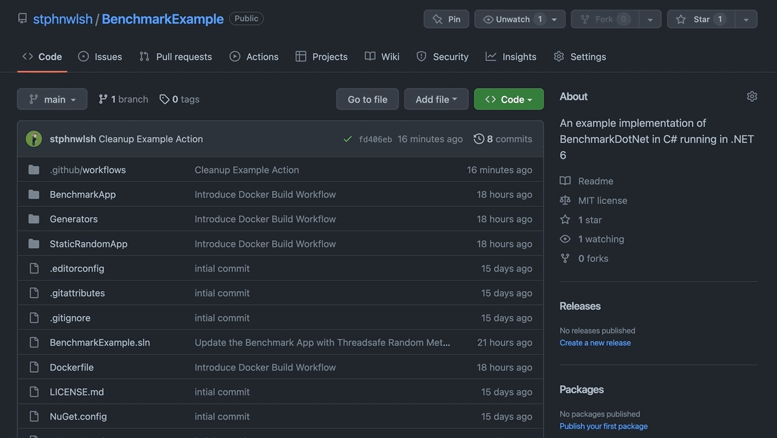Click Publish your first package link

point(603,426)
